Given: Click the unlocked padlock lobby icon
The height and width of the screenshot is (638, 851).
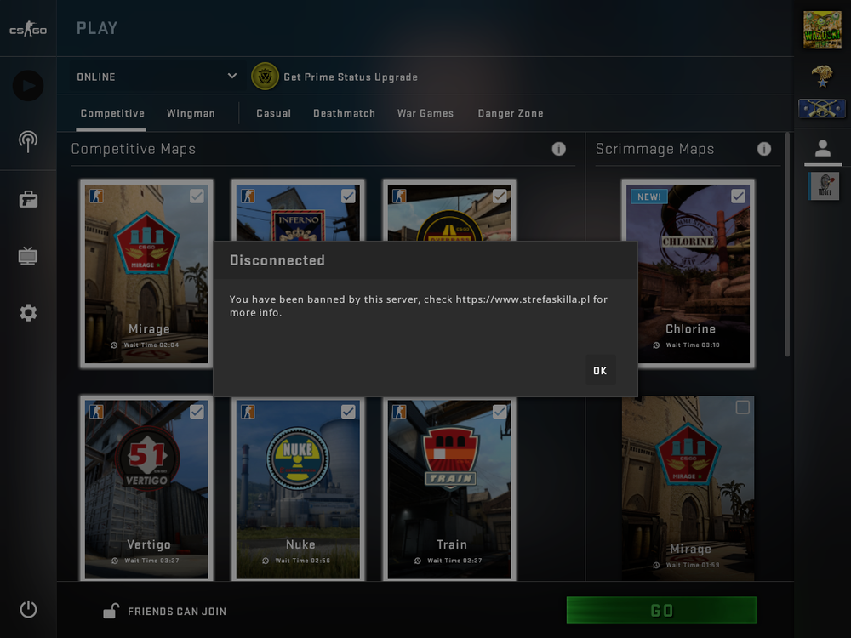Looking at the screenshot, I should click(x=111, y=611).
